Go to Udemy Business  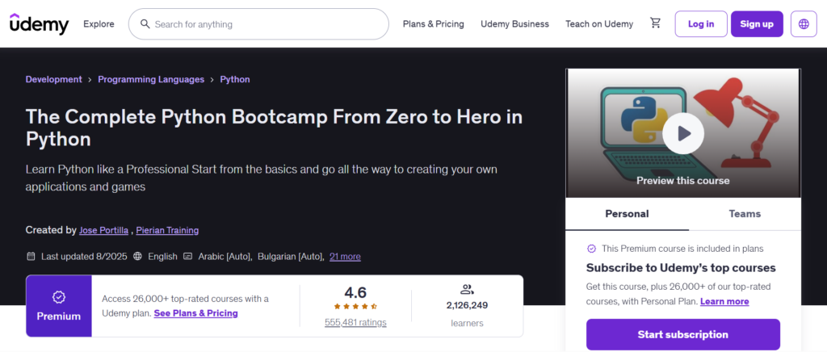[514, 23]
